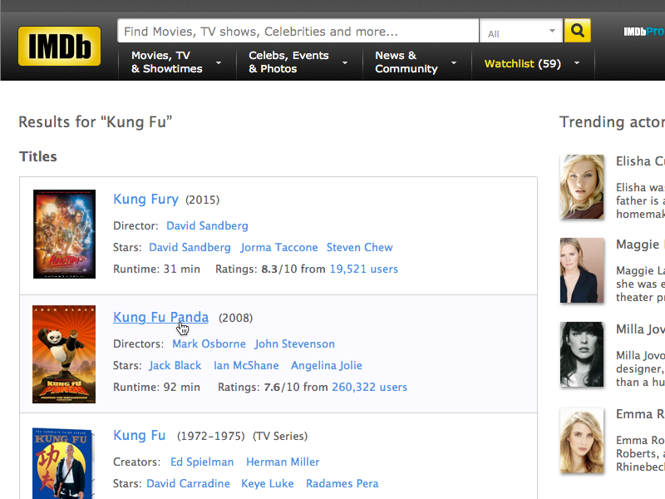Open Ed Spielman's page
The image size is (665, 499).
[202, 462]
